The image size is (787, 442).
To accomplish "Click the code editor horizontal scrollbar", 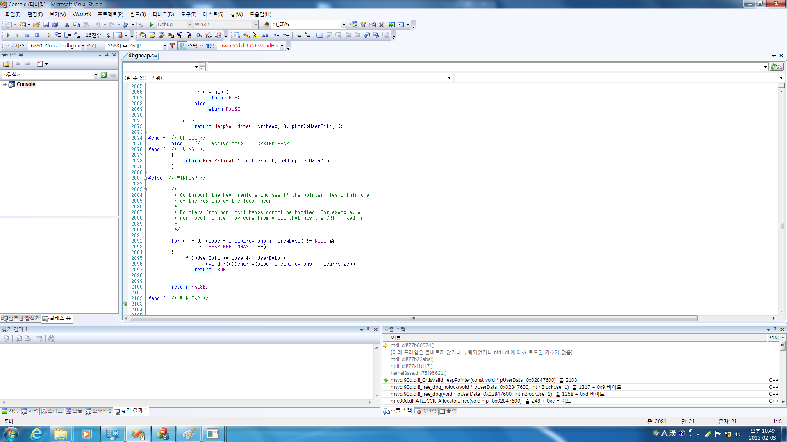I will point(413,318).
